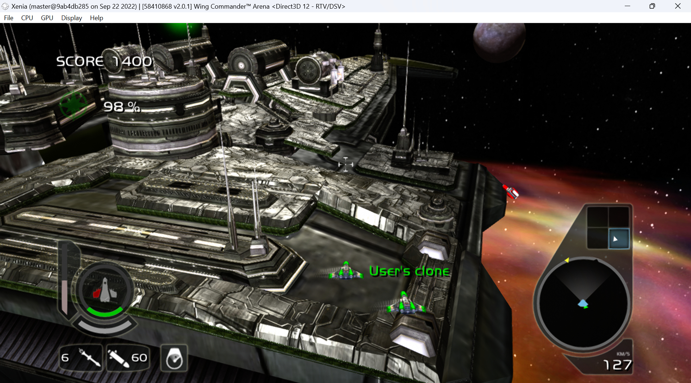Image resolution: width=691 pixels, height=383 pixels.
Task: Select the missile weapon slot showing 6
Action: [x=81, y=358]
